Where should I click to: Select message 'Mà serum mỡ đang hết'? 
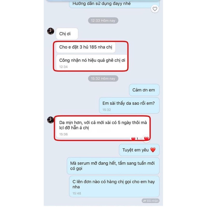coord(113,166)
